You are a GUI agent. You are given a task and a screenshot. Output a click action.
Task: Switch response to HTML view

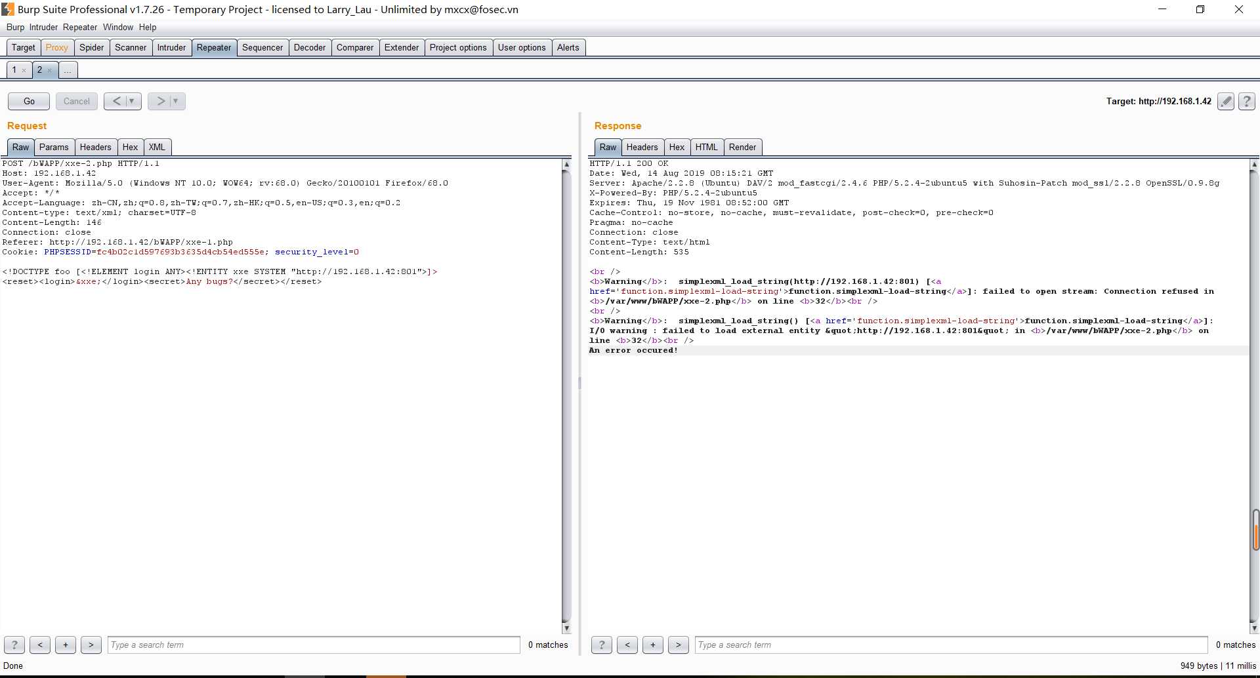(x=707, y=147)
